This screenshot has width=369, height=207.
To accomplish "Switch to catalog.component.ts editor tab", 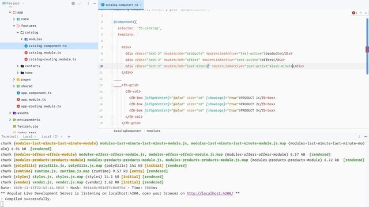I will tap(122, 5).
